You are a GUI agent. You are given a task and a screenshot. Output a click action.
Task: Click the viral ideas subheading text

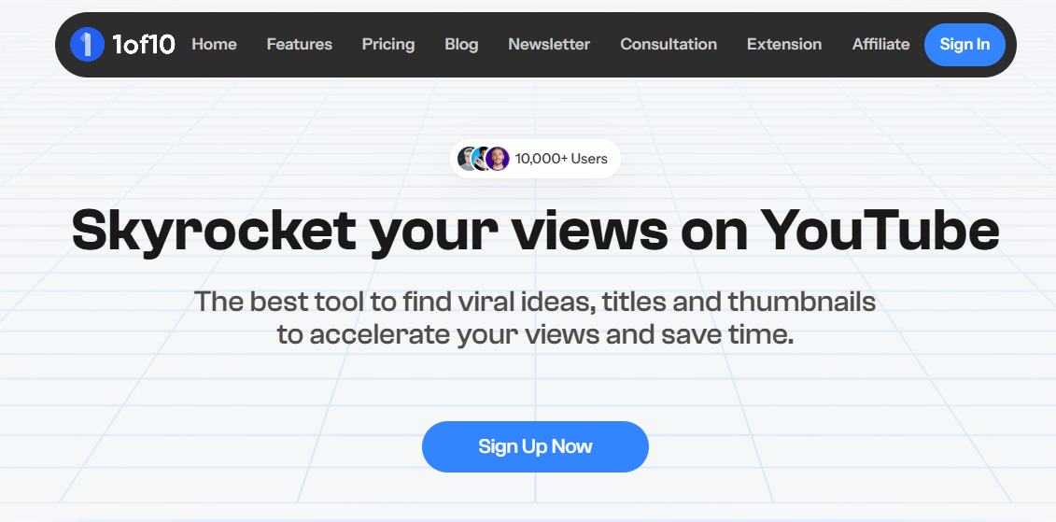(535, 302)
